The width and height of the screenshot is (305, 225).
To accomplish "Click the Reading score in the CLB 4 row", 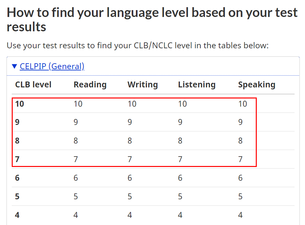I will (x=76, y=215).
